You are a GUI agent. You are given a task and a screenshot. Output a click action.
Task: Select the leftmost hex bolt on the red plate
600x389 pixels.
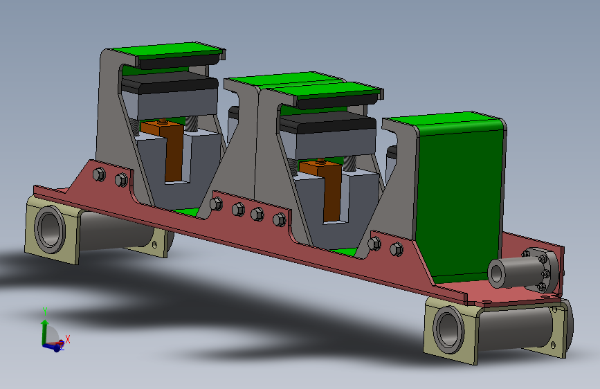coord(99,174)
